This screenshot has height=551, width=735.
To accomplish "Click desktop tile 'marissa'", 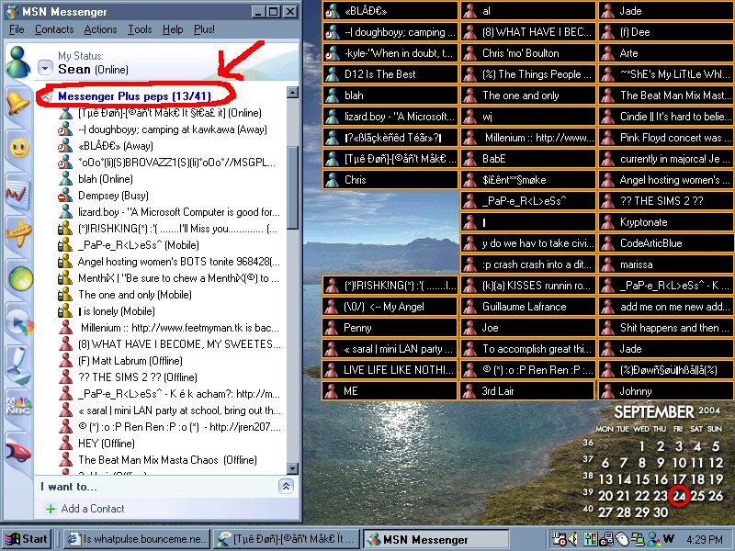I will pyautogui.click(x=666, y=264).
